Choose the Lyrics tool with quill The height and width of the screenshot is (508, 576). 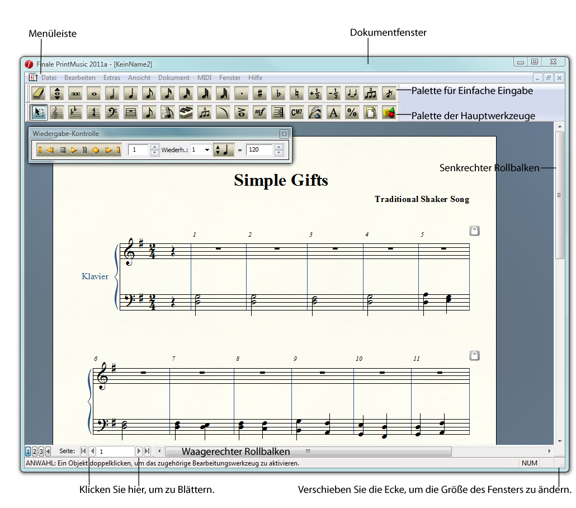[x=315, y=112]
